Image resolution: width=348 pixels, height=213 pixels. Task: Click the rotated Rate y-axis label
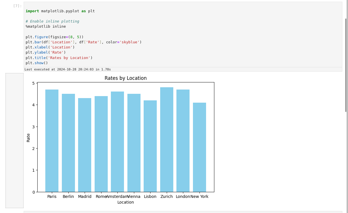tap(29, 137)
